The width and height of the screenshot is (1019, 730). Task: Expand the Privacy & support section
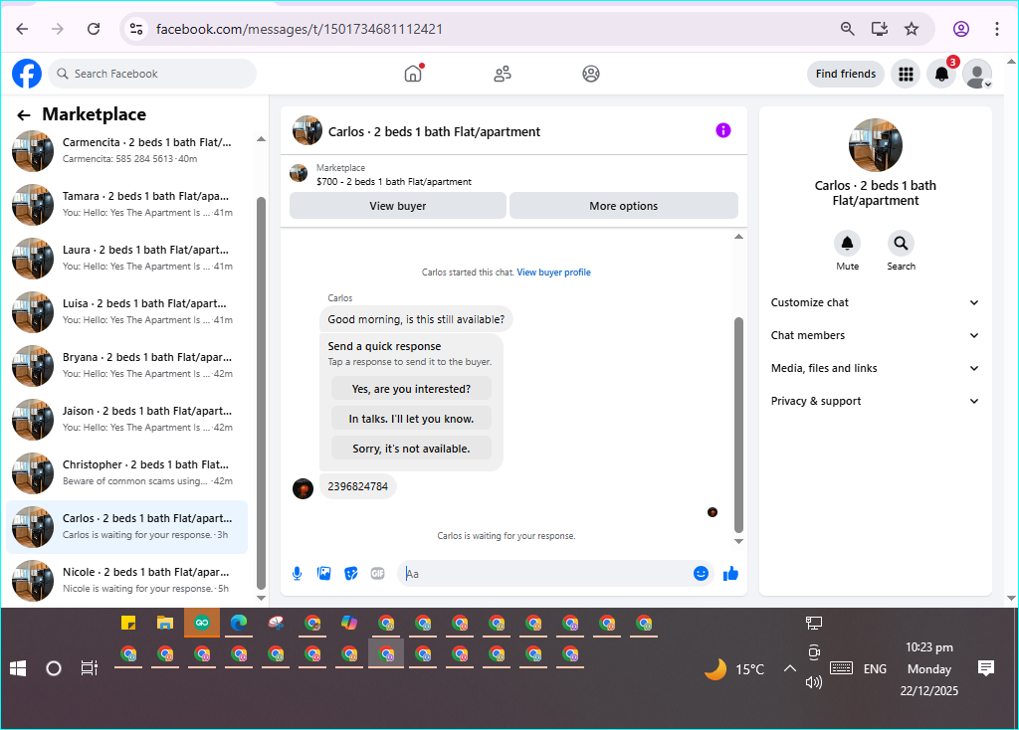875,401
